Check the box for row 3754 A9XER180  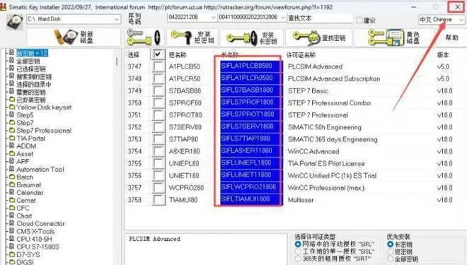tap(158, 151)
